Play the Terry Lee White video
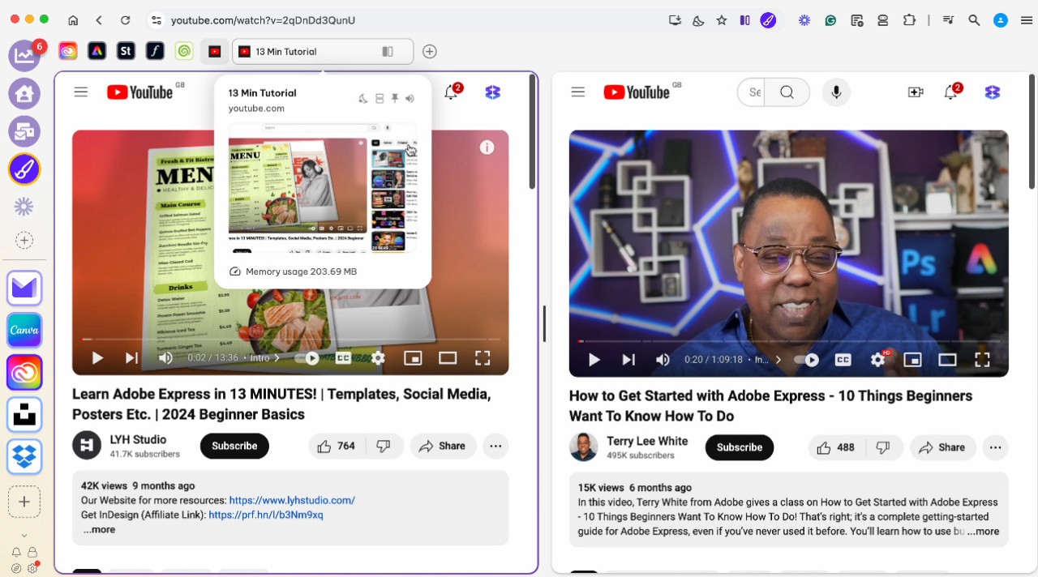This screenshot has width=1038, height=577. tap(594, 360)
